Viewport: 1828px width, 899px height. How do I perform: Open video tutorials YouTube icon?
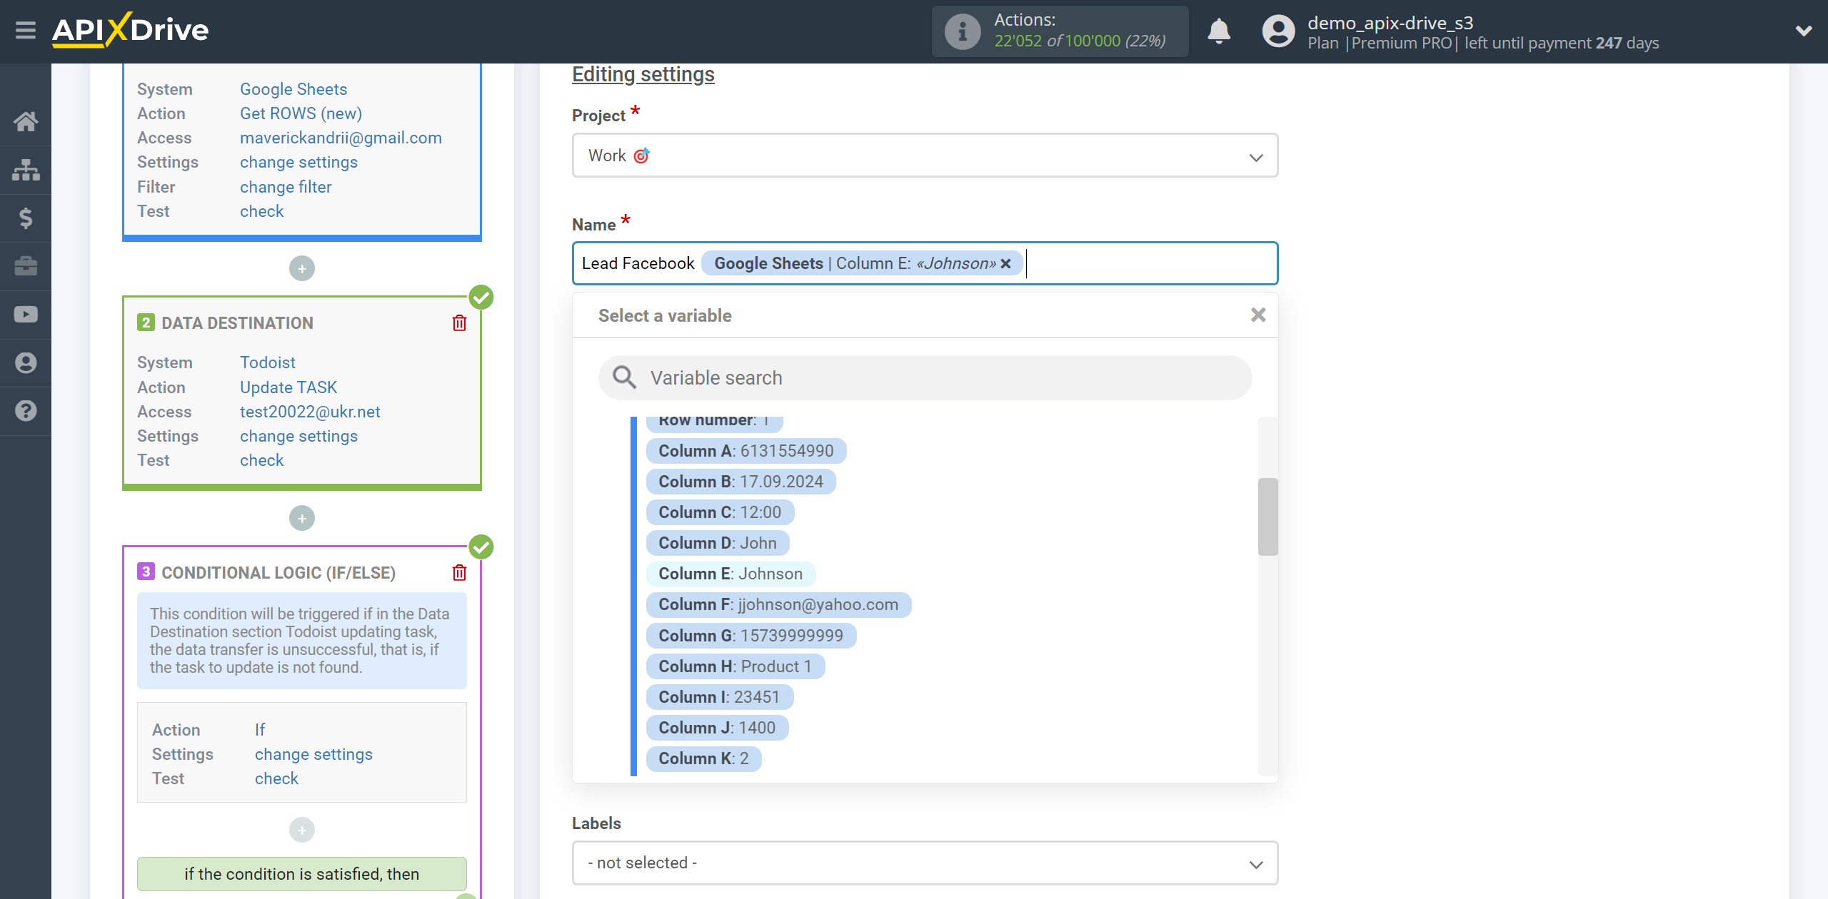tap(26, 315)
